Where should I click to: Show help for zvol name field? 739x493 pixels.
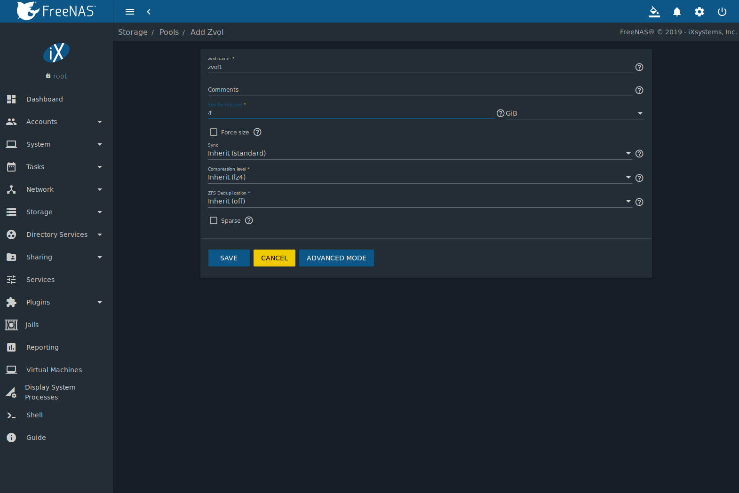coord(639,67)
